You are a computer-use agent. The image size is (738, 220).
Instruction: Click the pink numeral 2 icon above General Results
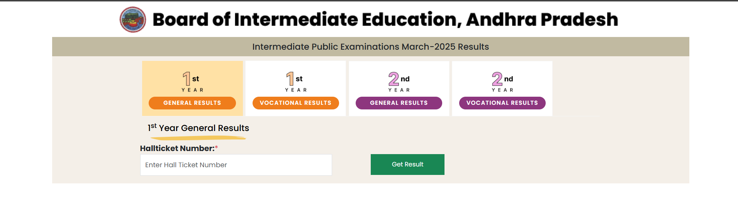tap(394, 79)
